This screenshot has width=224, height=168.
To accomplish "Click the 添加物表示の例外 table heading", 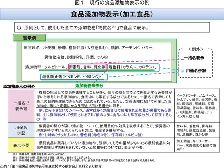I will click(x=19, y=86).
